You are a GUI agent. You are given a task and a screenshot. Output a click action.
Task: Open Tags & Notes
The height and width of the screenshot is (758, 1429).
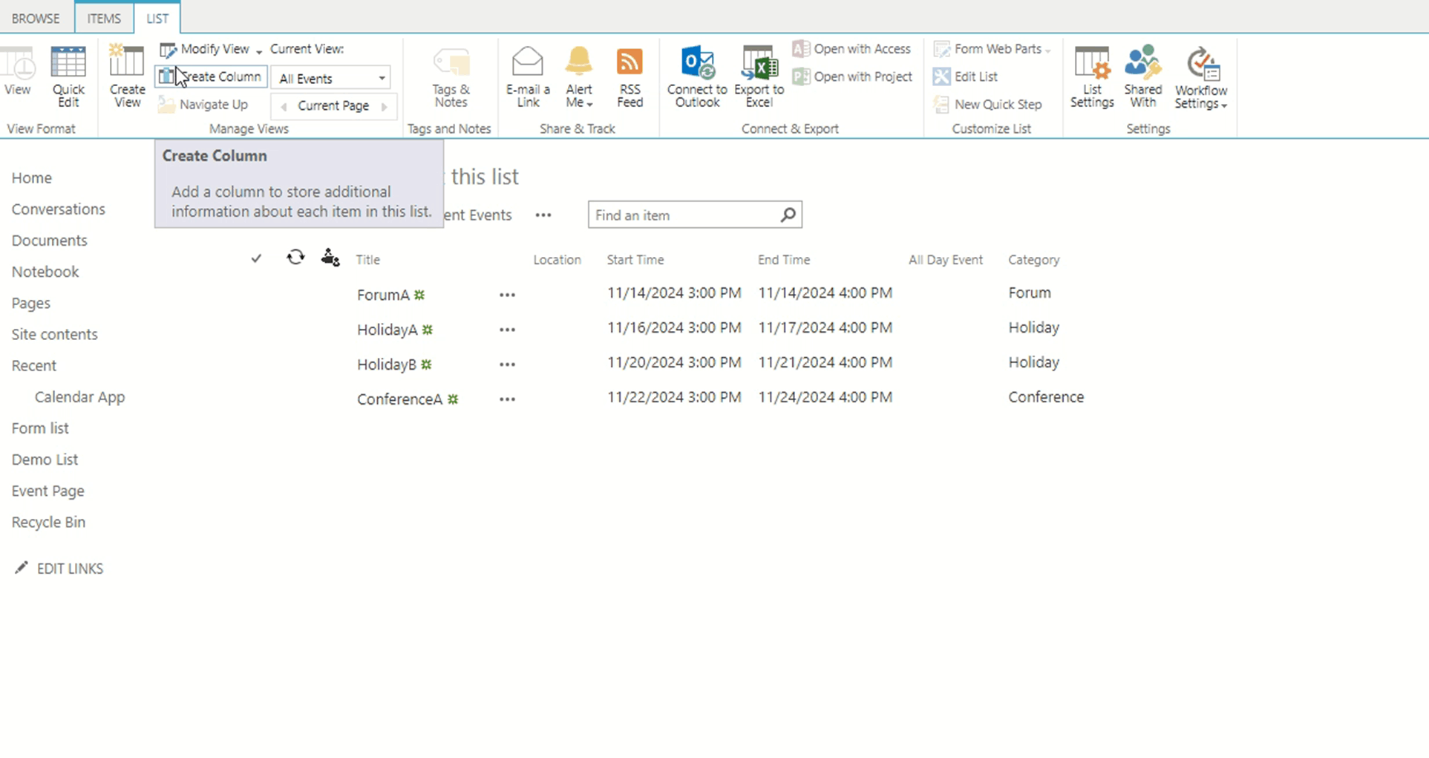click(x=451, y=76)
